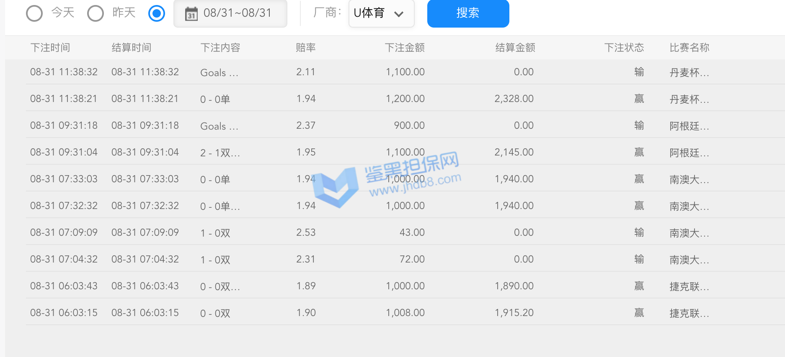
Task: Select the 今天 radio button
Action: [x=34, y=13]
